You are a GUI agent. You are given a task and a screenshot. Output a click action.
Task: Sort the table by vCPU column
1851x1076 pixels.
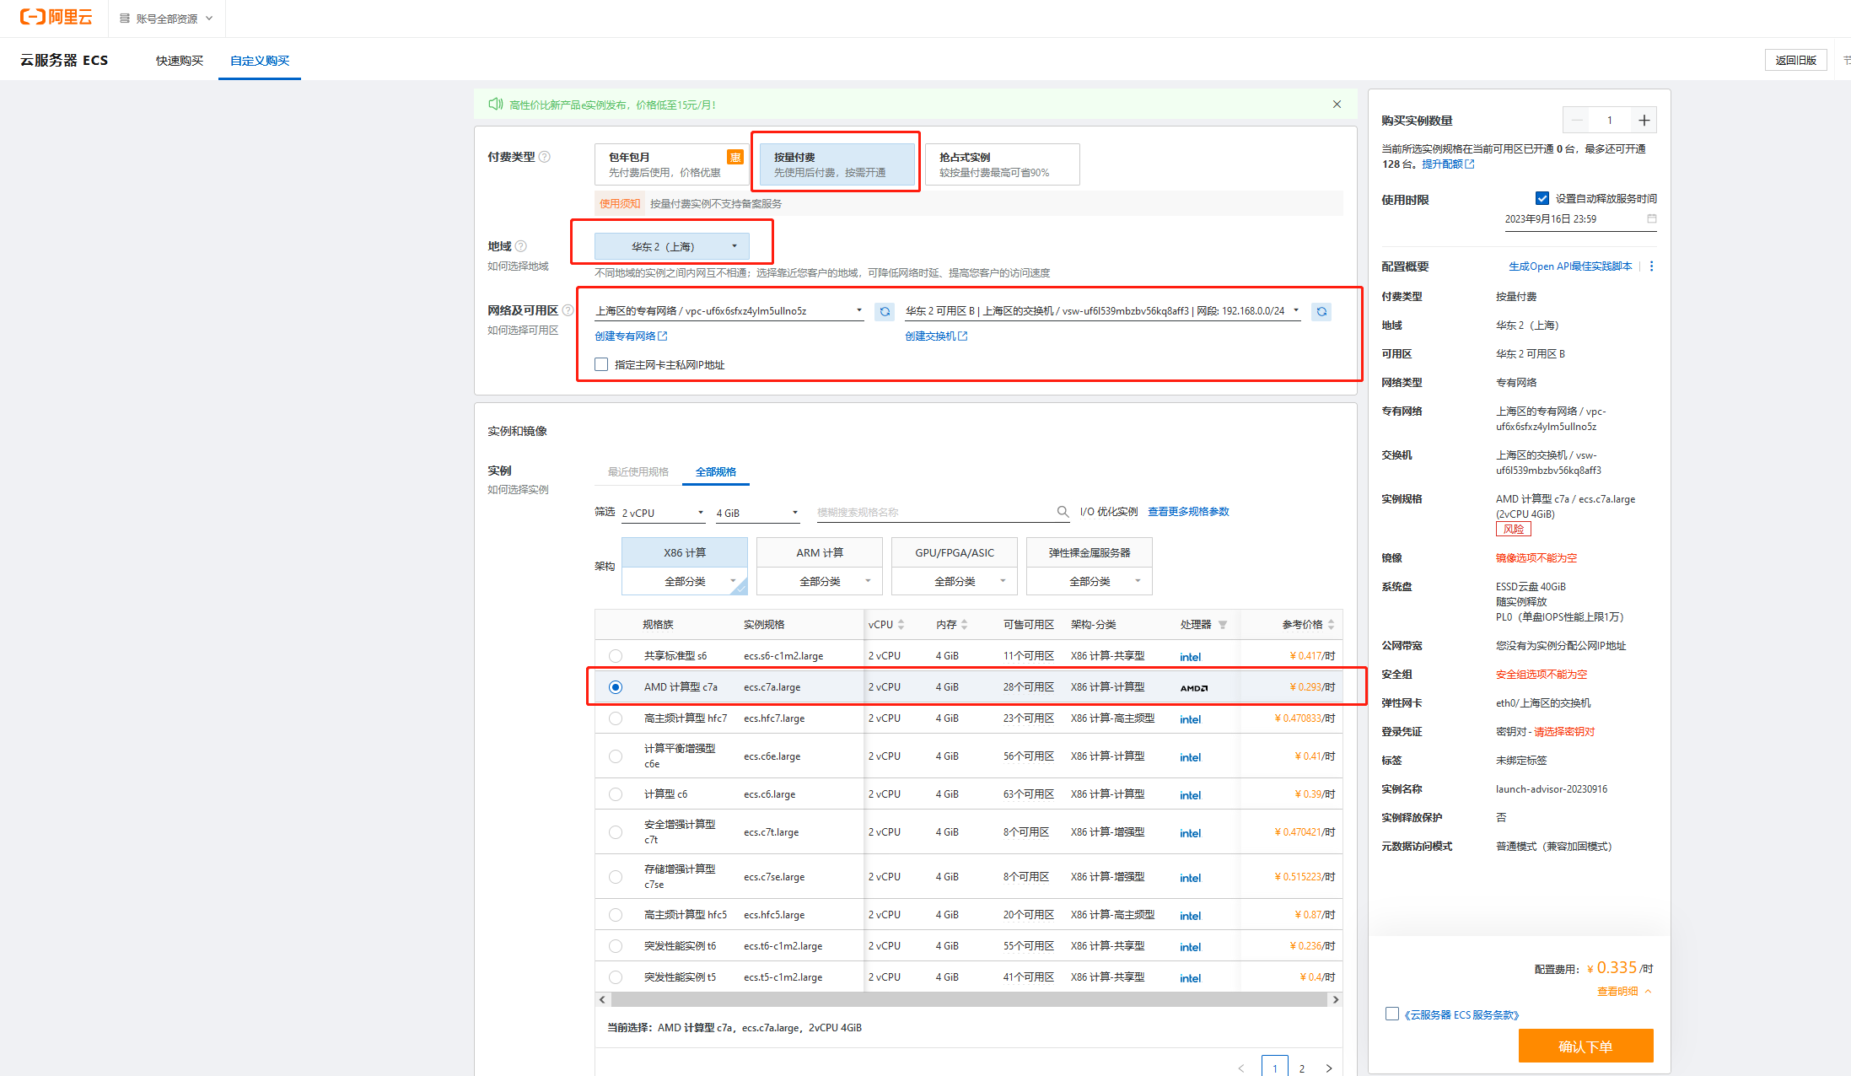(x=901, y=625)
